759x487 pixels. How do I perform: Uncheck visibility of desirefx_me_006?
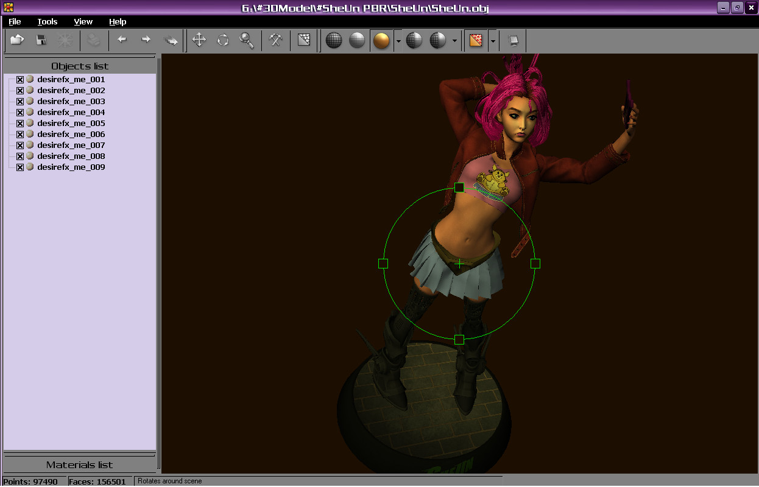click(20, 135)
